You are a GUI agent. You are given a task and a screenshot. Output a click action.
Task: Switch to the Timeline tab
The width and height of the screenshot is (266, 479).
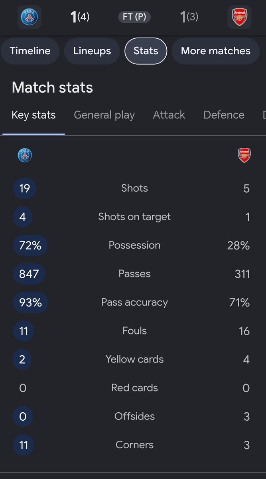point(30,51)
